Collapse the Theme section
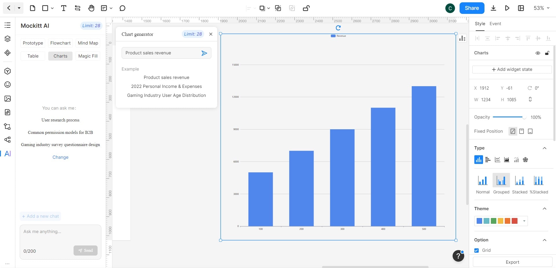556x268 pixels. tap(544, 209)
